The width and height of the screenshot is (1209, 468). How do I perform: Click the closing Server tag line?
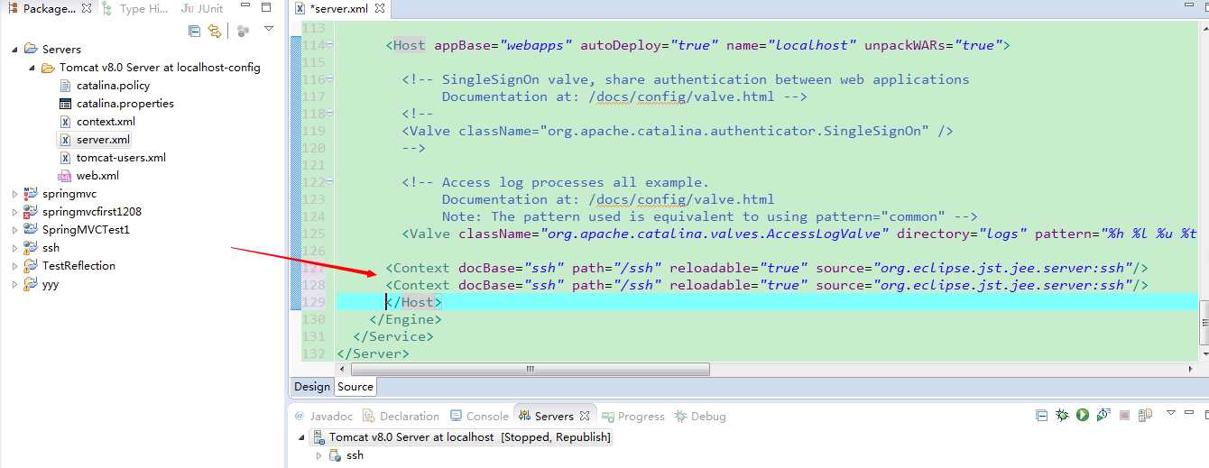click(x=373, y=353)
